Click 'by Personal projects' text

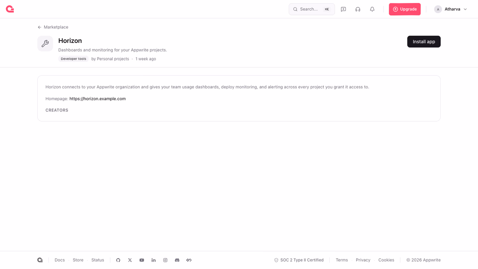pos(110,59)
